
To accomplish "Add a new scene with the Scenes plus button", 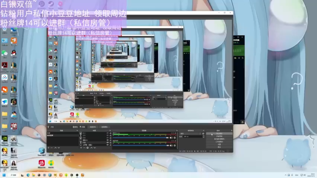I will pyautogui.click(x=48, y=148).
